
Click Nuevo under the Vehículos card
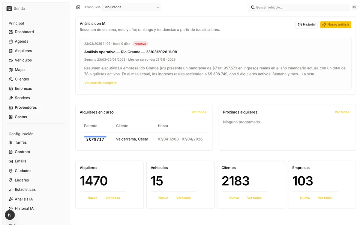163,198
